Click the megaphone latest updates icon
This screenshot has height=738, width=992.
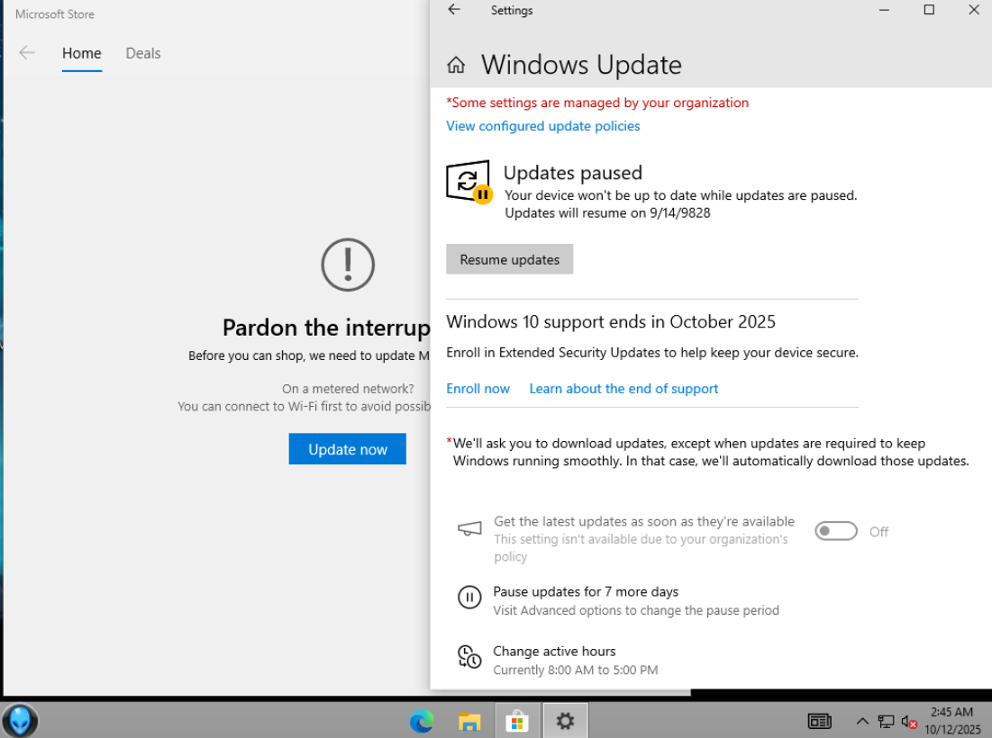point(469,528)
